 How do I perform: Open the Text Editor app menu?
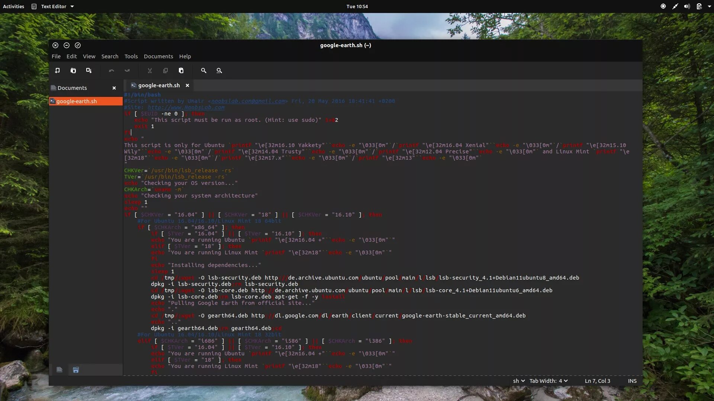(x=52, y=6)
